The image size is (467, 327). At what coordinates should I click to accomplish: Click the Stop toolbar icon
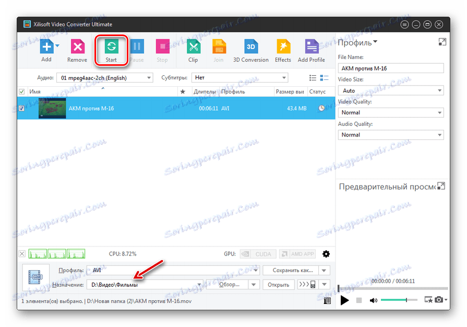click(x=162, y=46)
